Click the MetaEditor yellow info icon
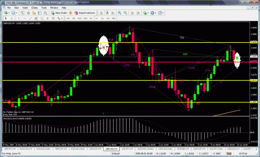 click(x=70, y=13)
